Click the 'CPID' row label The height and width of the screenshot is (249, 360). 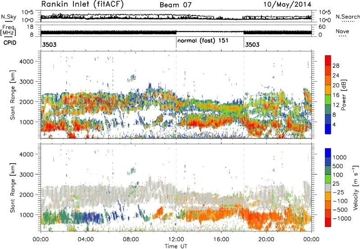[x=10, y=43]
